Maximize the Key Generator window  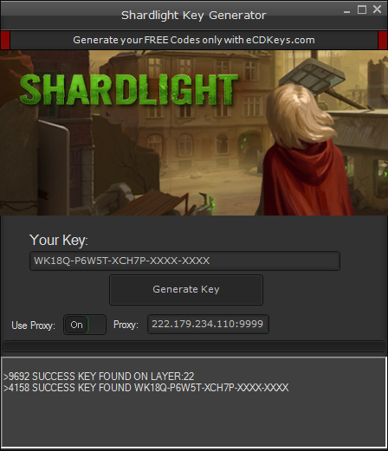pos(362,10)
